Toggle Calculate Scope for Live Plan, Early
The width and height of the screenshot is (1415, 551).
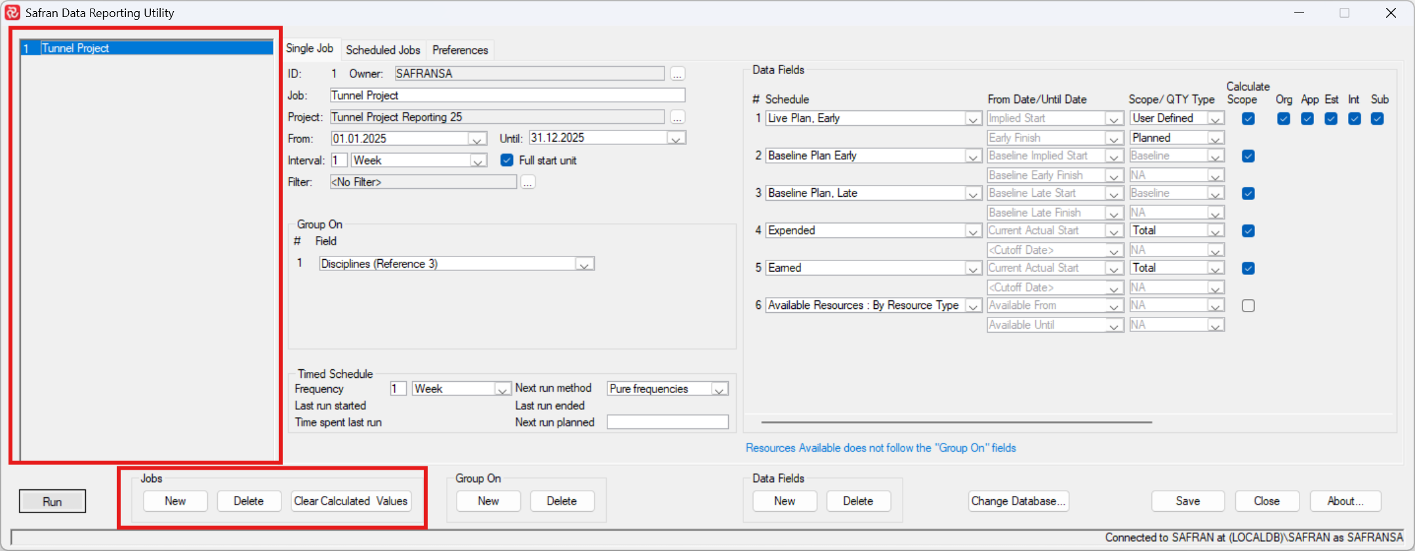[1248, 119]
